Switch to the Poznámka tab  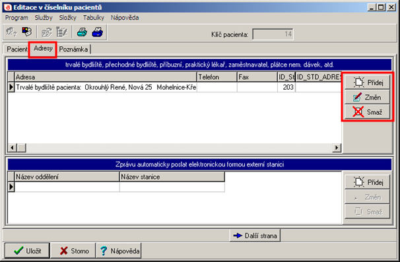[x=73, y=49]
